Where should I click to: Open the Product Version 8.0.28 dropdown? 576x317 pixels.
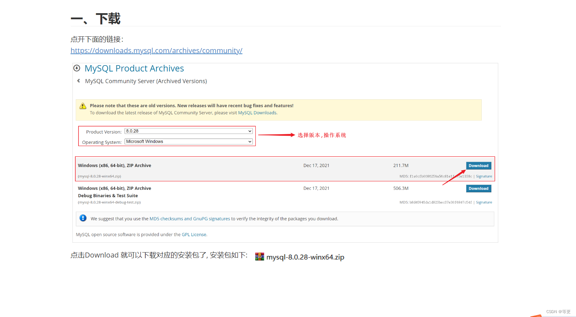click(189, 131)
